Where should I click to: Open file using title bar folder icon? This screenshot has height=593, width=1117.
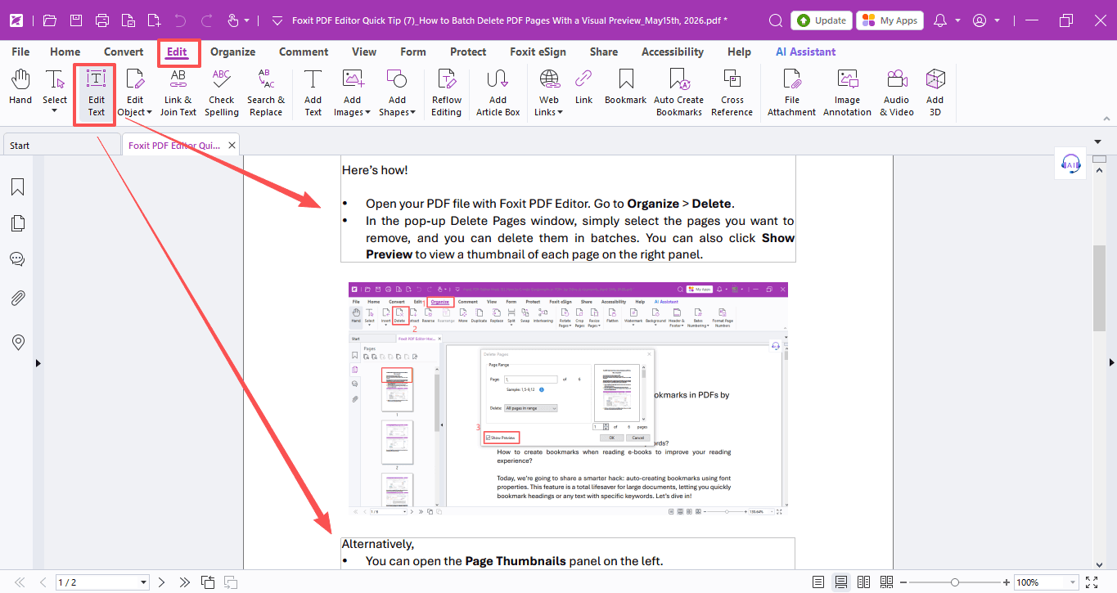50,20
